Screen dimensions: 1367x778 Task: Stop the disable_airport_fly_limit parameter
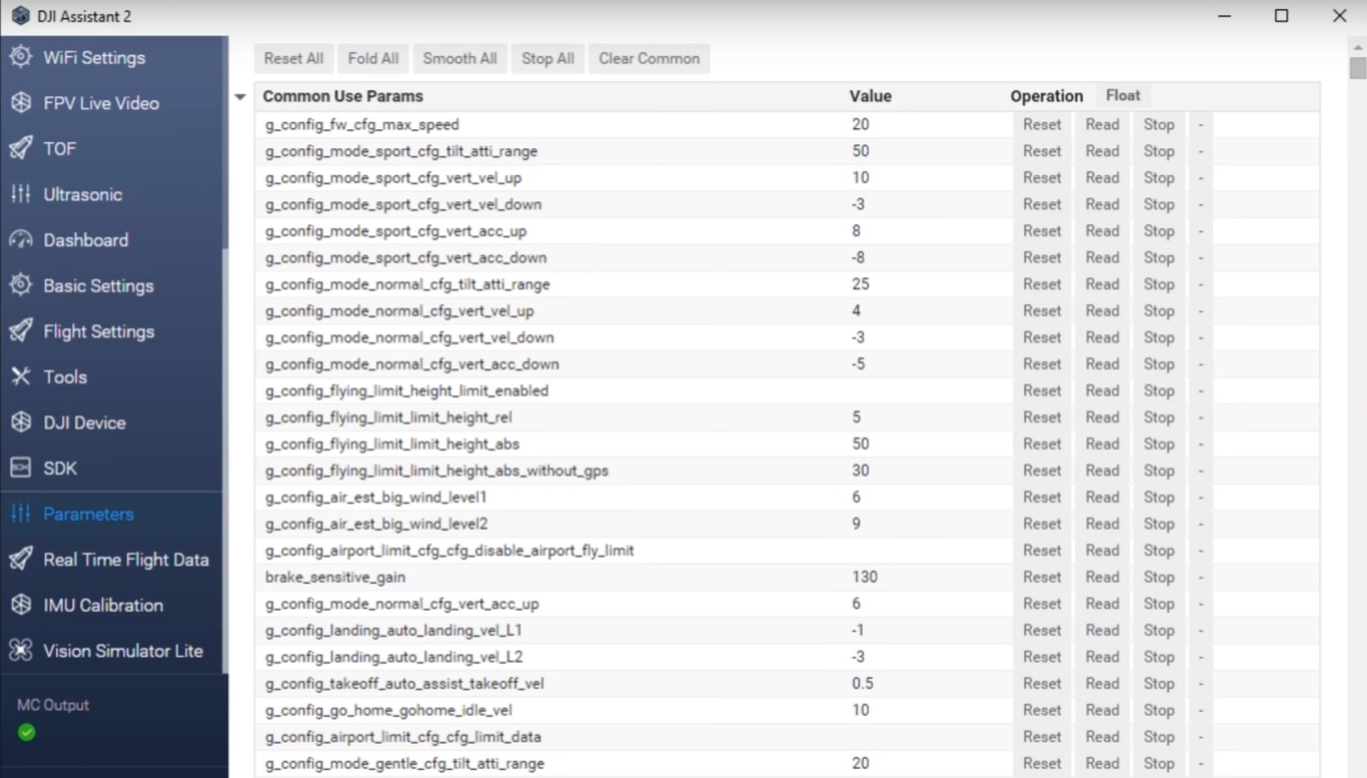(x=1159, y=551)
